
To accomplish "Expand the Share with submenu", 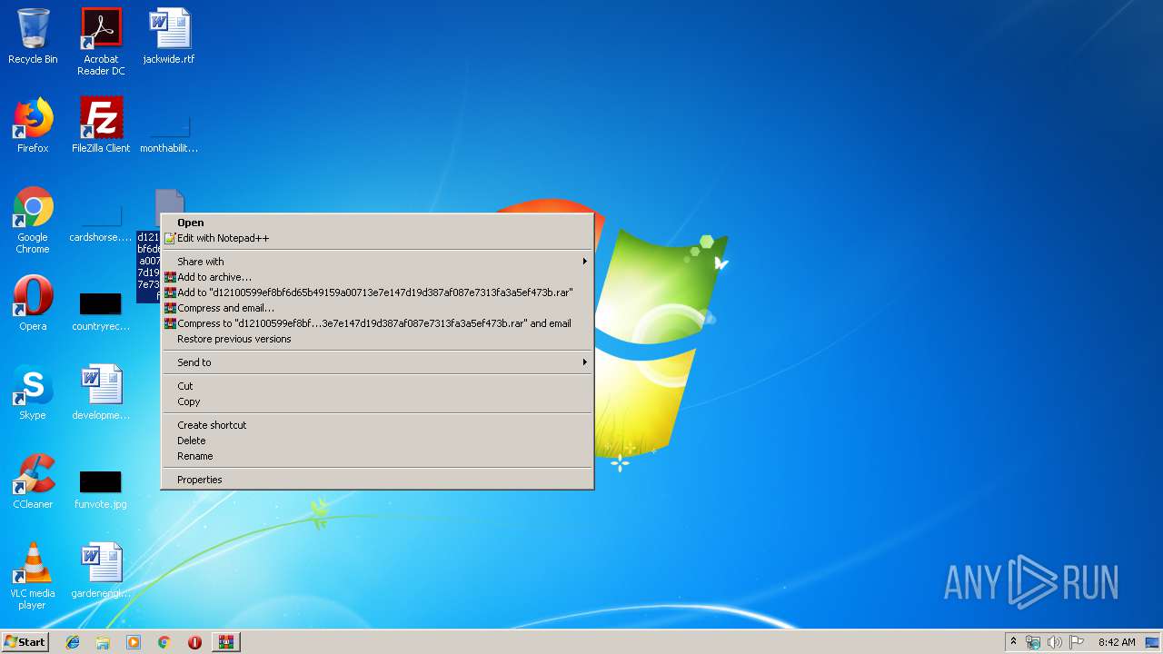I will 377,262.
